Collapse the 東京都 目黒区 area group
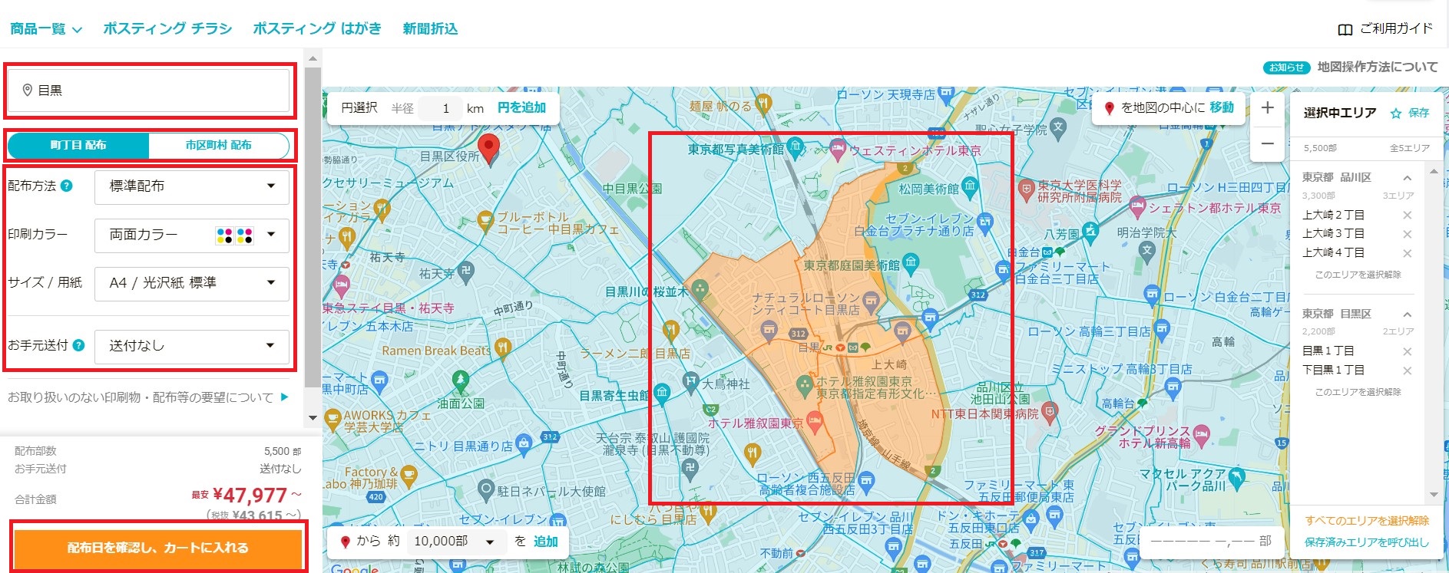This screenshot has width=1449, height=573. [1407, 314]
